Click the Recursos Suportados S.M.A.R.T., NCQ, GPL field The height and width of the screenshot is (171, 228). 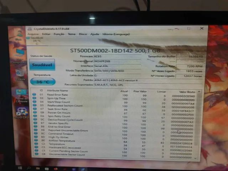148,85
